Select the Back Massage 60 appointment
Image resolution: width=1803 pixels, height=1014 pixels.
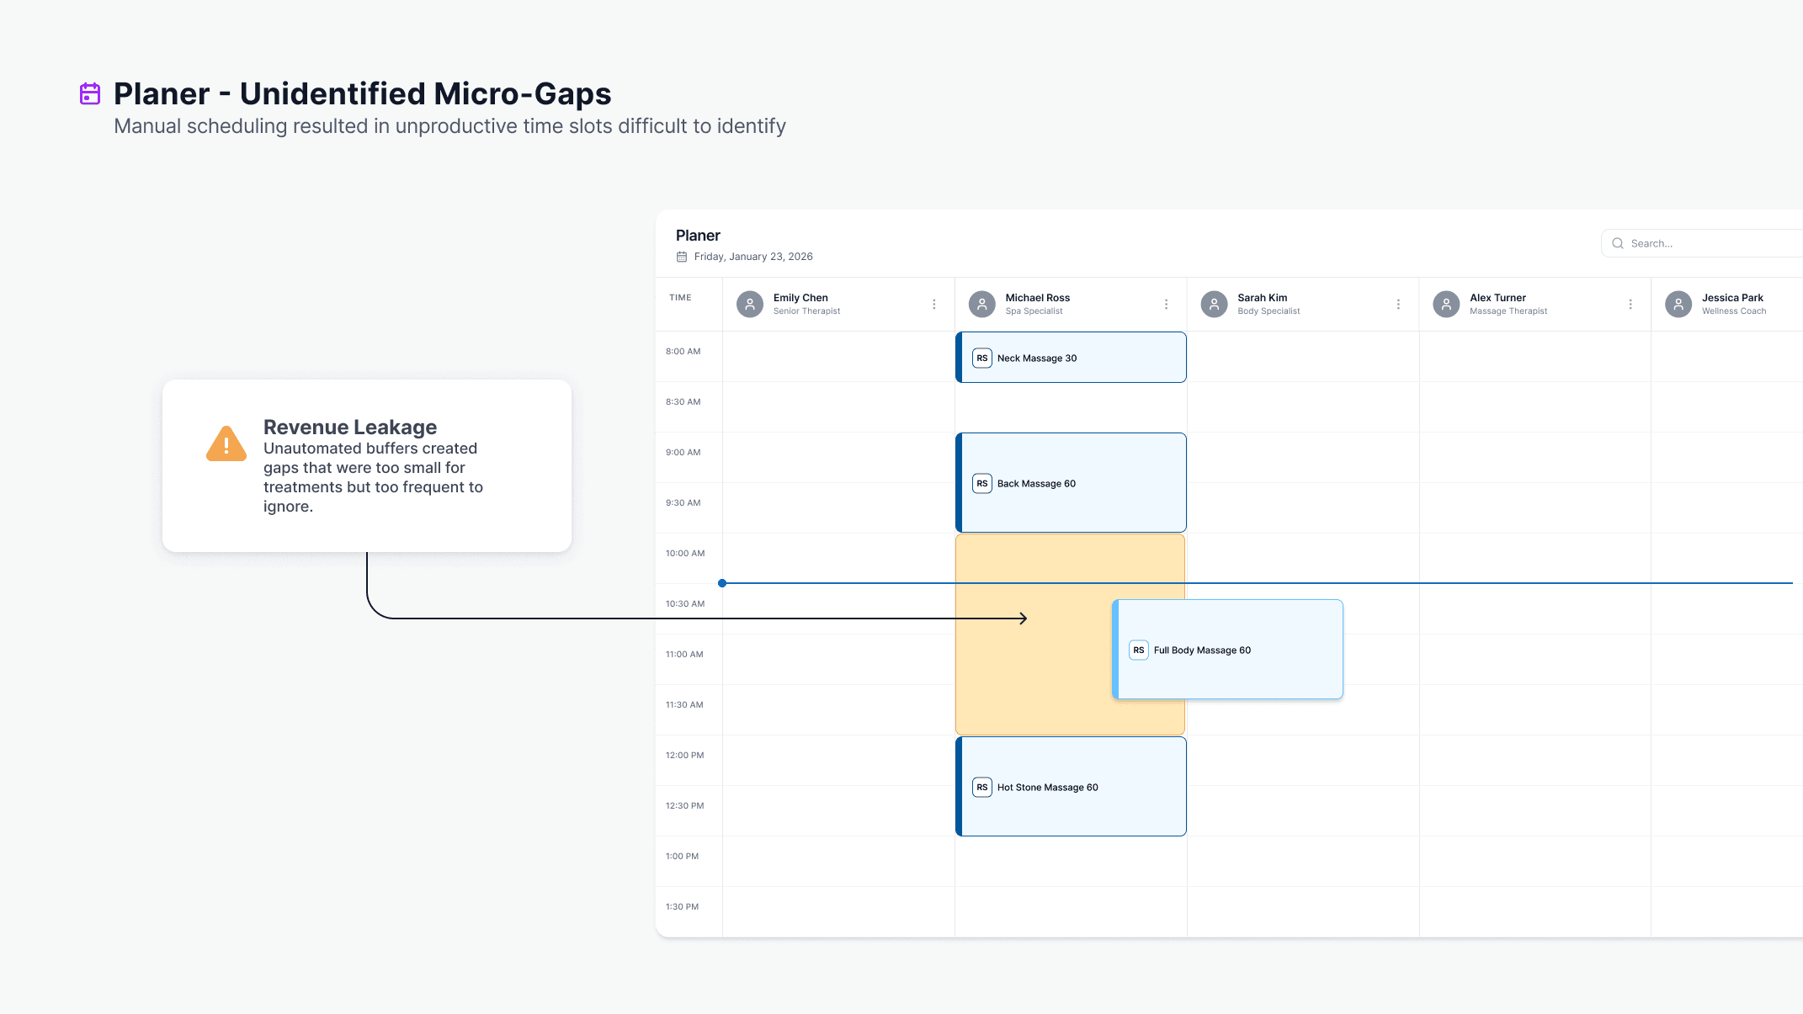1071,483
